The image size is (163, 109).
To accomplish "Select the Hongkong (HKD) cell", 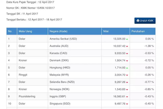I will [75, 68].
